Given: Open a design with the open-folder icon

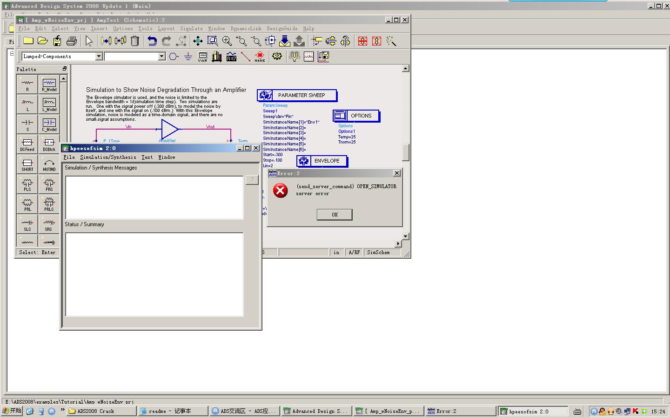Looking at the screenshot, I should [x=43, y=41].
